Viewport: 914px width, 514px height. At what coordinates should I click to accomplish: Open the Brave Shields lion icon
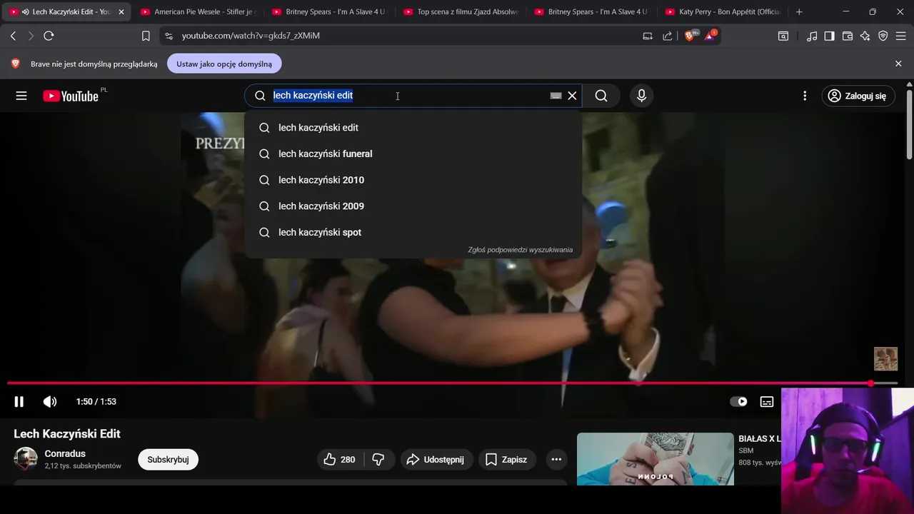[690, 35]
